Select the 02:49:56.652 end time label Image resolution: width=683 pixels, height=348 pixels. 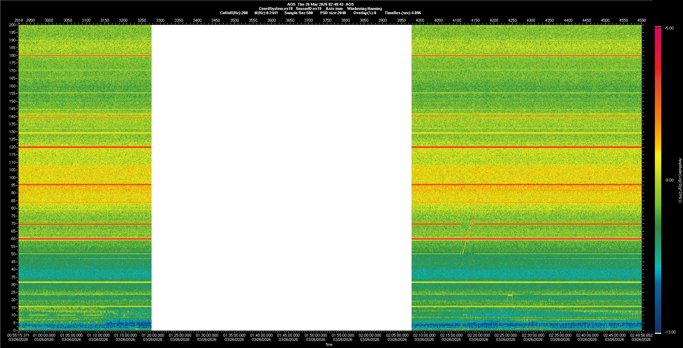click(641, 335)
